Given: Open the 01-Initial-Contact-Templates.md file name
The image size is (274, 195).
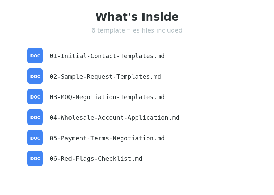Looking at the screenshot, I should (107, 56).
